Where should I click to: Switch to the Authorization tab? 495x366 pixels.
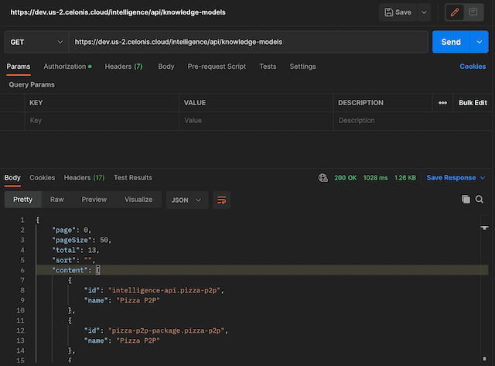pos(67,67)
